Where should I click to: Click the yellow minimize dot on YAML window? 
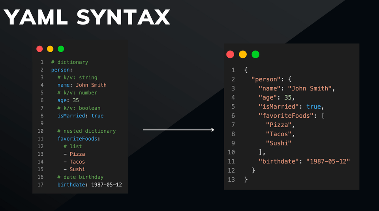(x=50, y=49)
